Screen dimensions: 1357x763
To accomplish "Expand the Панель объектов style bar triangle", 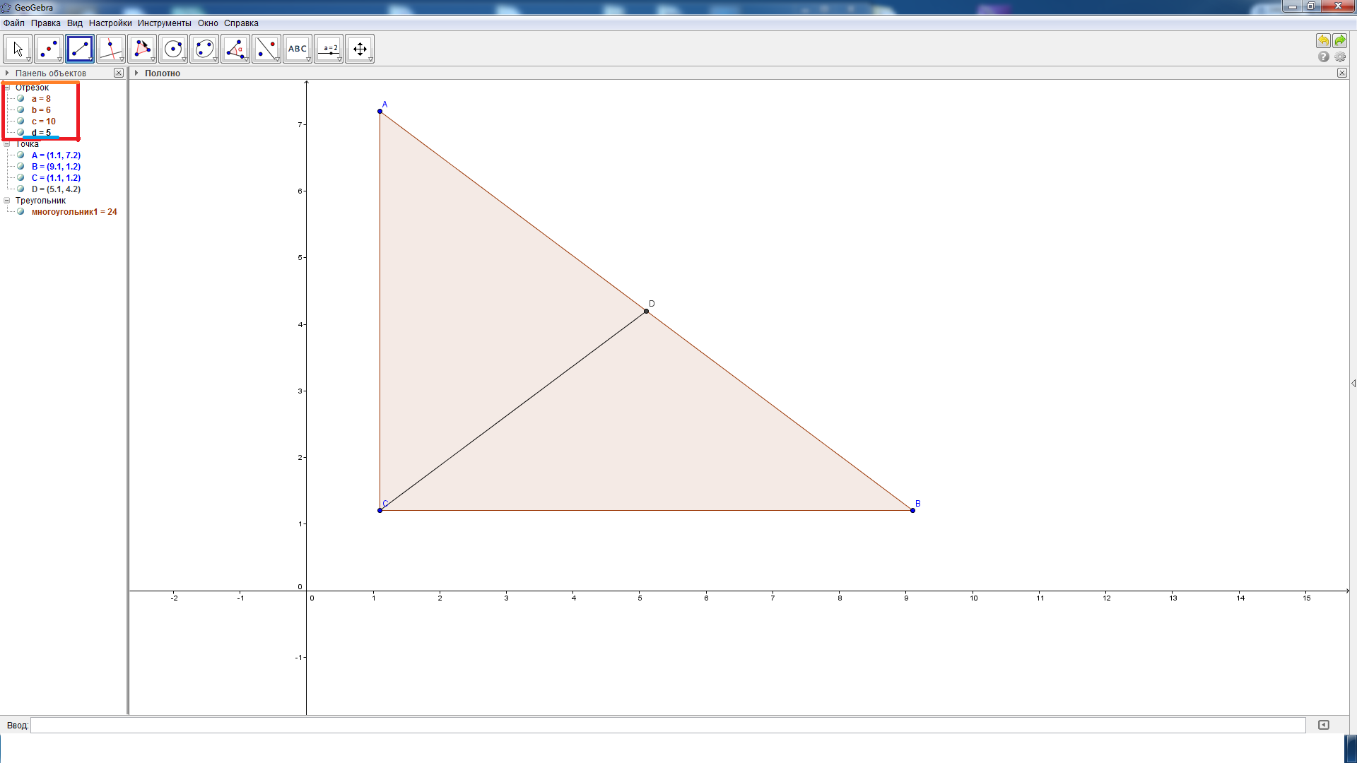I will (x=7, y=73).
